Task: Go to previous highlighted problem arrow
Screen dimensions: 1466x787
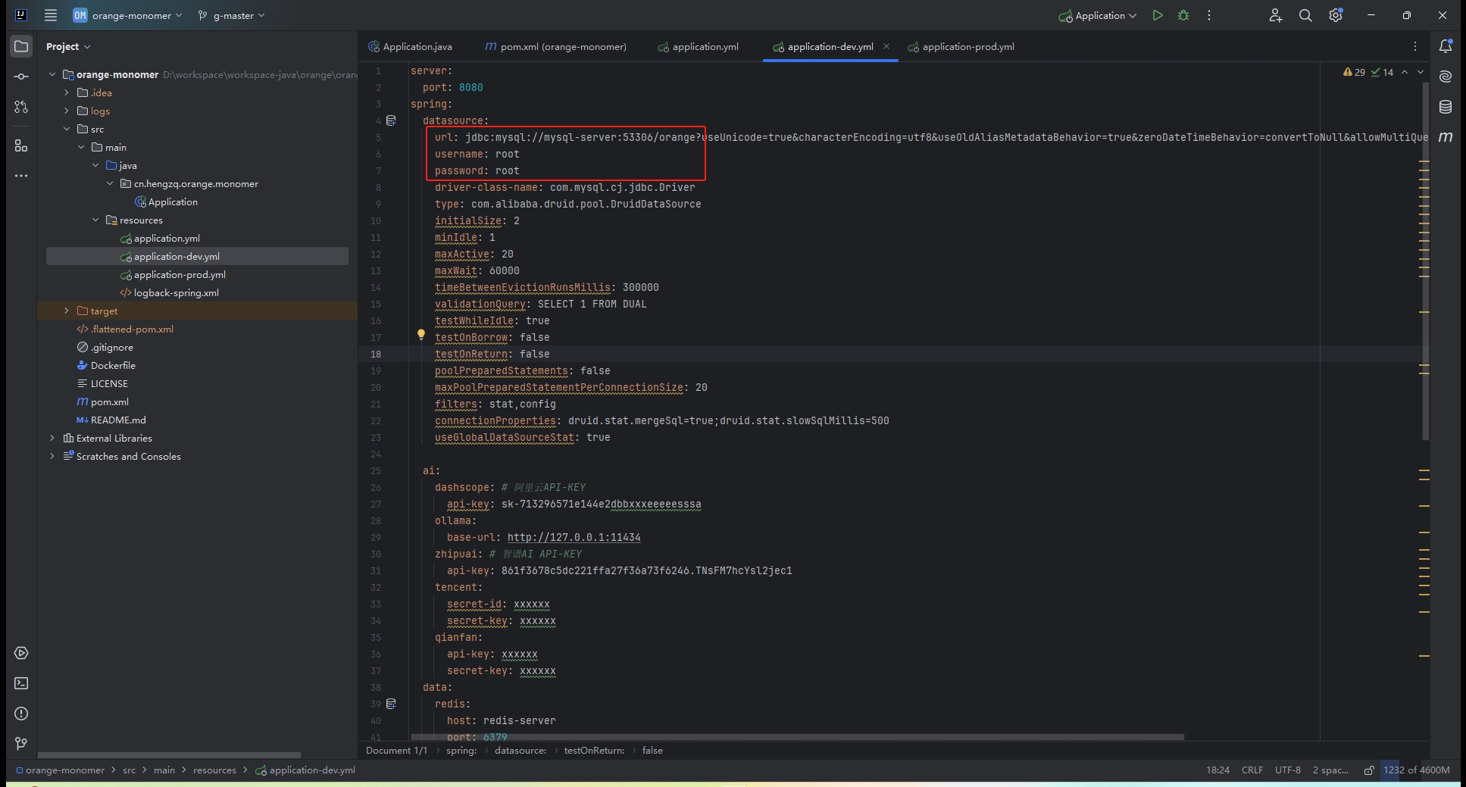Action: point(1405,72)
